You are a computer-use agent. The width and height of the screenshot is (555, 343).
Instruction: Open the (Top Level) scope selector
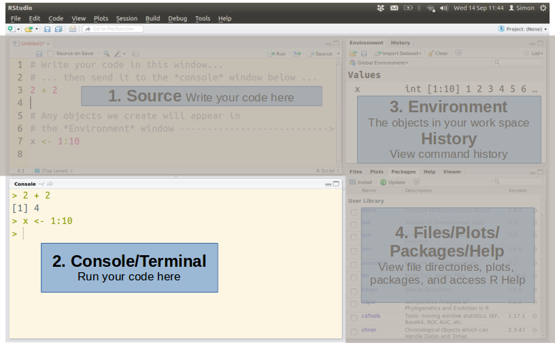click(54, 171)
